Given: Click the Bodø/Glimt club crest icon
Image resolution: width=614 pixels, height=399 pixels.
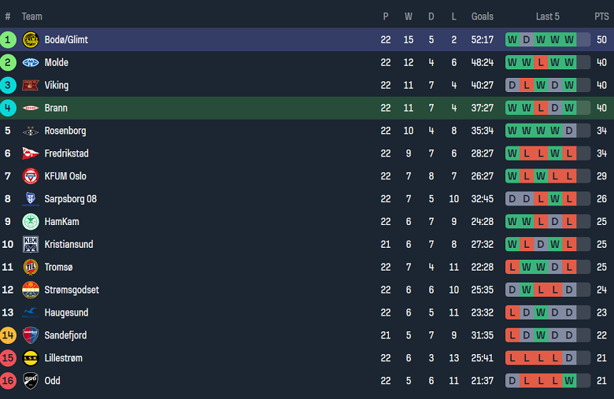Looking at the screenshot, I should click(x=31, y=39).
